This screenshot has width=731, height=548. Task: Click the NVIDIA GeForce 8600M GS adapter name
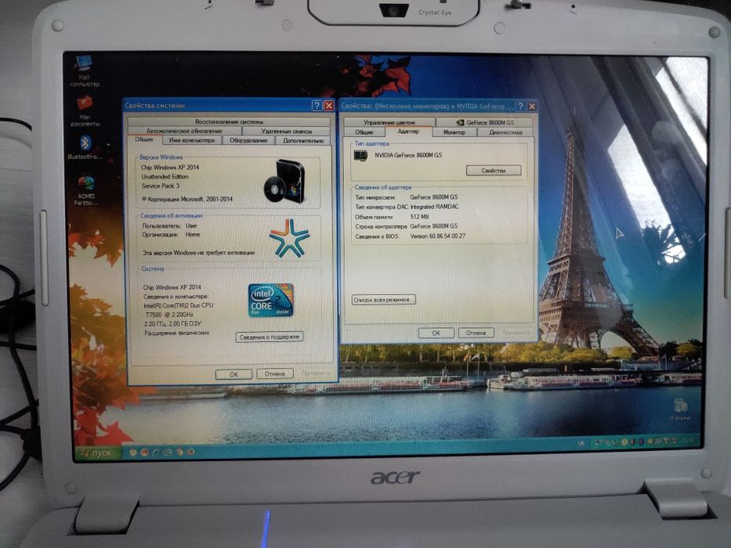[x=408, y=155]
